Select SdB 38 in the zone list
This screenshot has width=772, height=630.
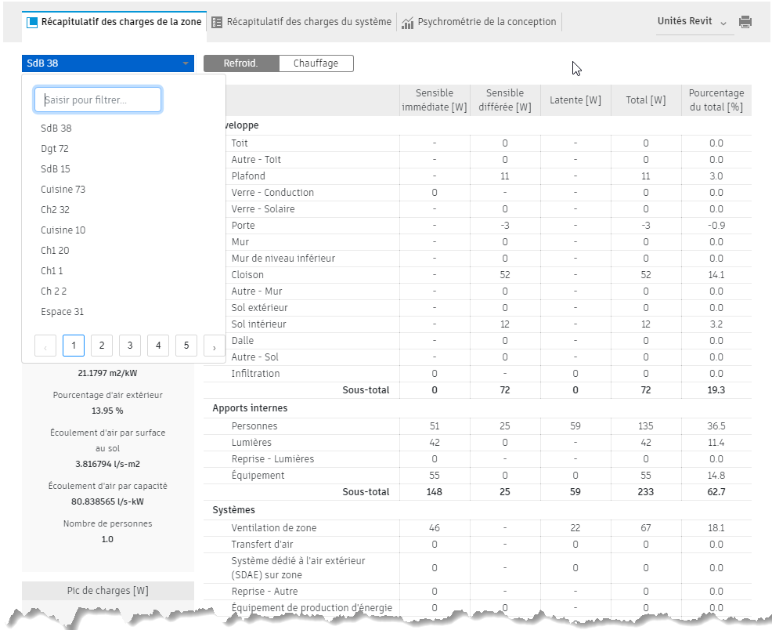click(x=56, y=128)
